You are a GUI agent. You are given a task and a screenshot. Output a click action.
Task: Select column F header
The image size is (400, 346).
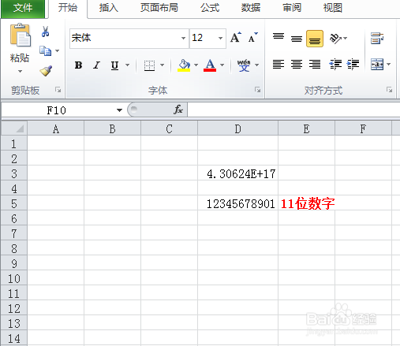(x=363, y=128)
